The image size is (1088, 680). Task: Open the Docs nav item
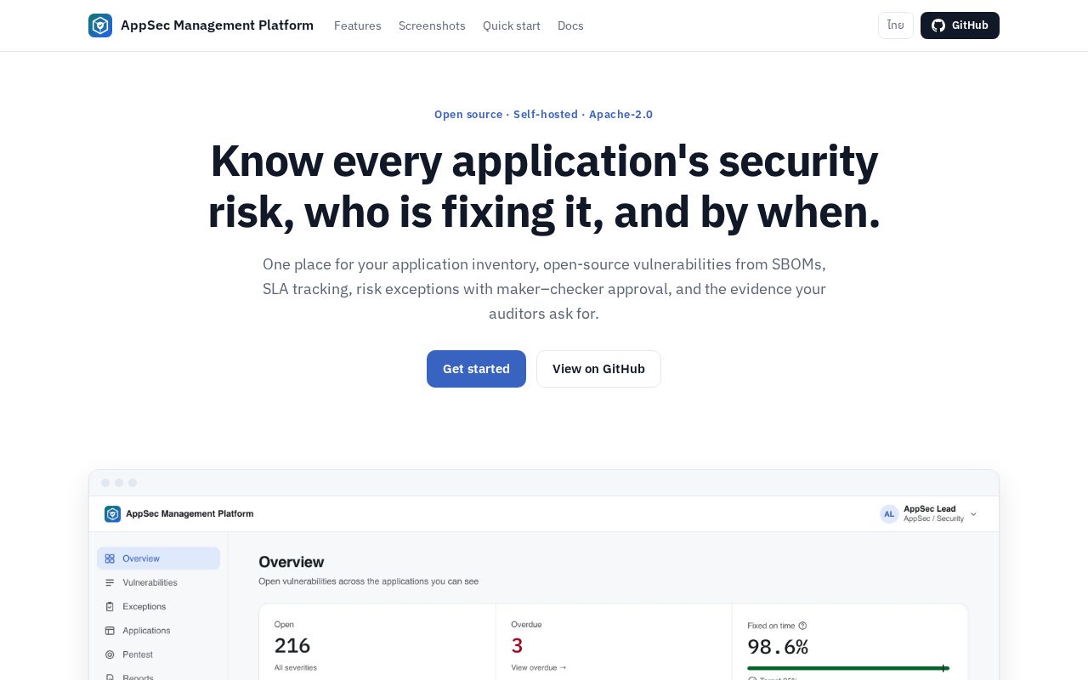[x=570, y=25]
